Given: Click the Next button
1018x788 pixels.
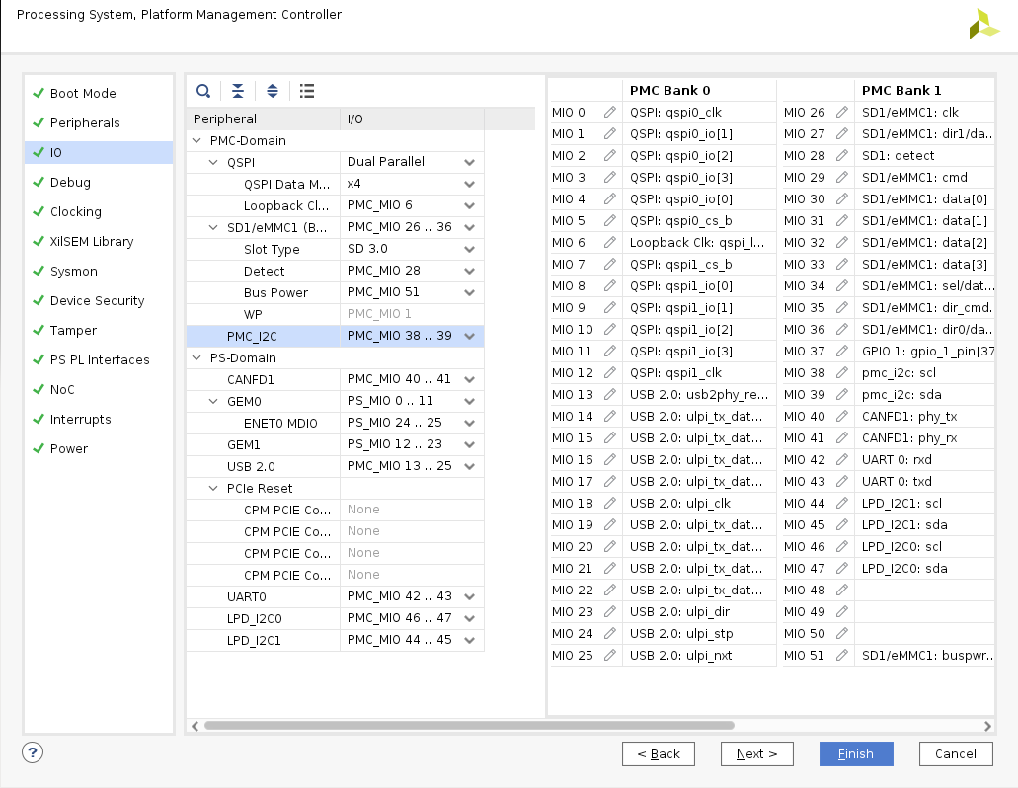Looking at the screenshot, I should pos(756,754).
